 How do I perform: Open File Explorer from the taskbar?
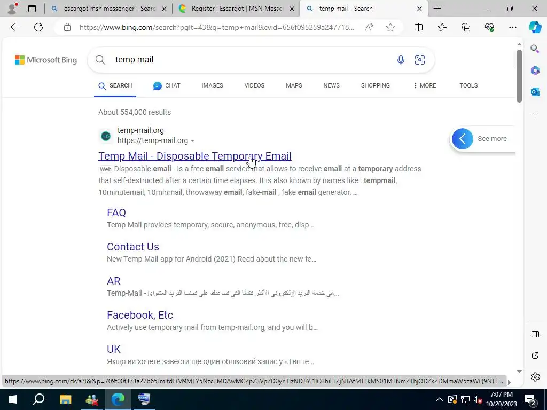click(x=65, y=399)
